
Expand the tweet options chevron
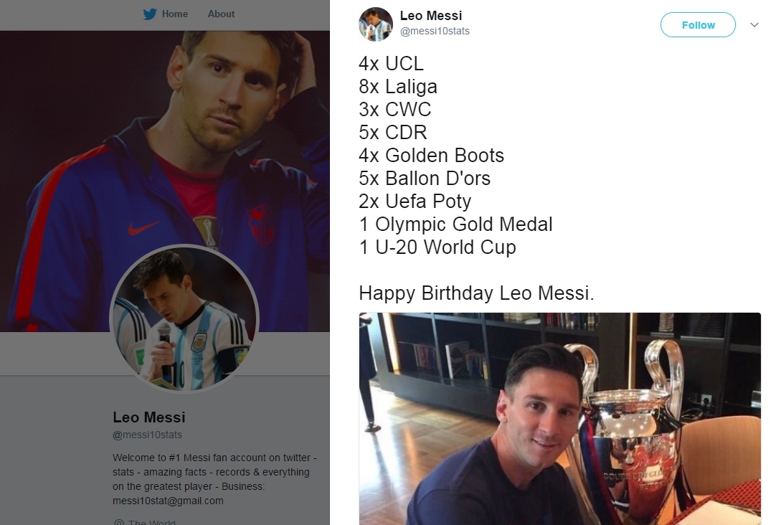point(754,24)
